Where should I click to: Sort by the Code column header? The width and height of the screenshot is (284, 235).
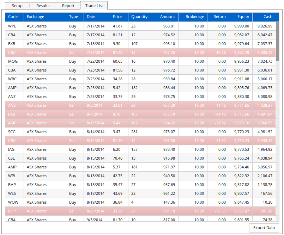click(14, 17)
